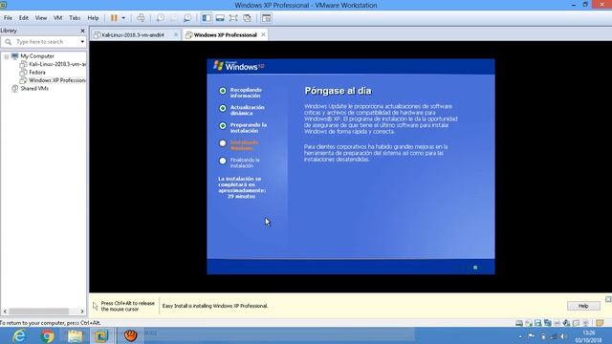
Task: Show hidden tray icons arrow
Action: 520,336
